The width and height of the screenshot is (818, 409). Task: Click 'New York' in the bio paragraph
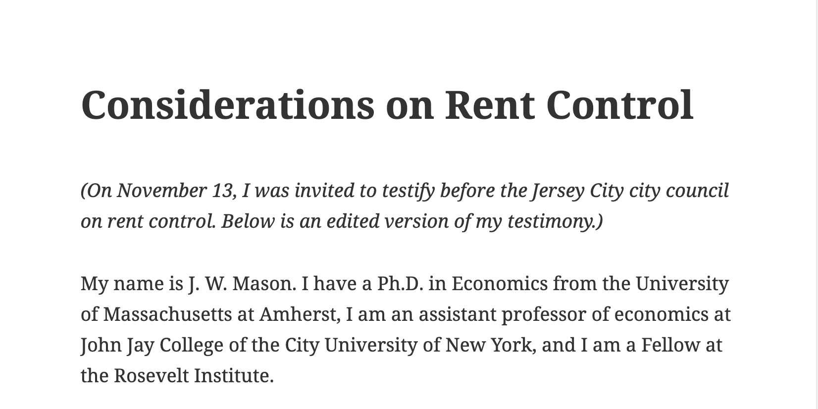488,345
